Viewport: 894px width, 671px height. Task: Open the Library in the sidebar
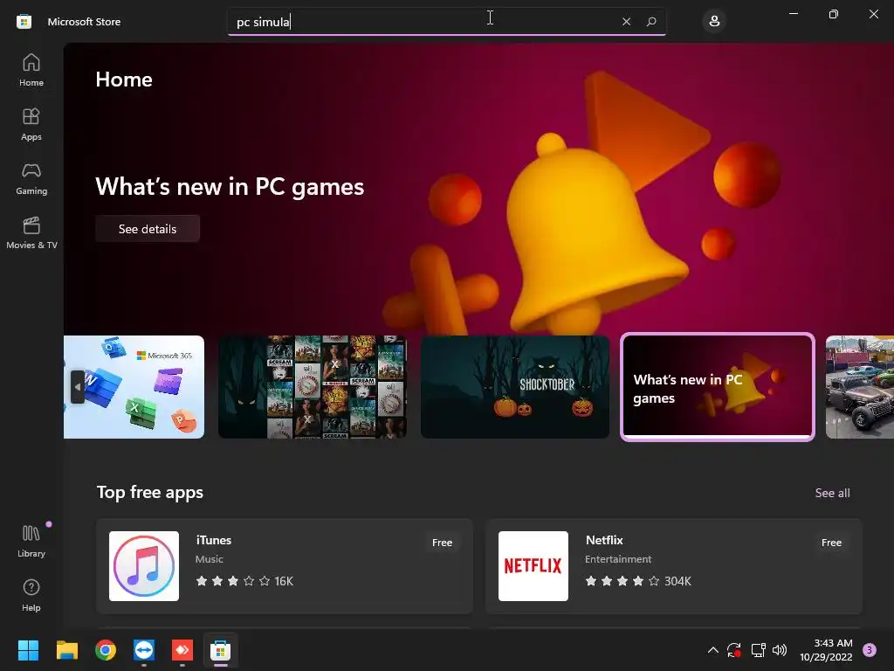31,541
